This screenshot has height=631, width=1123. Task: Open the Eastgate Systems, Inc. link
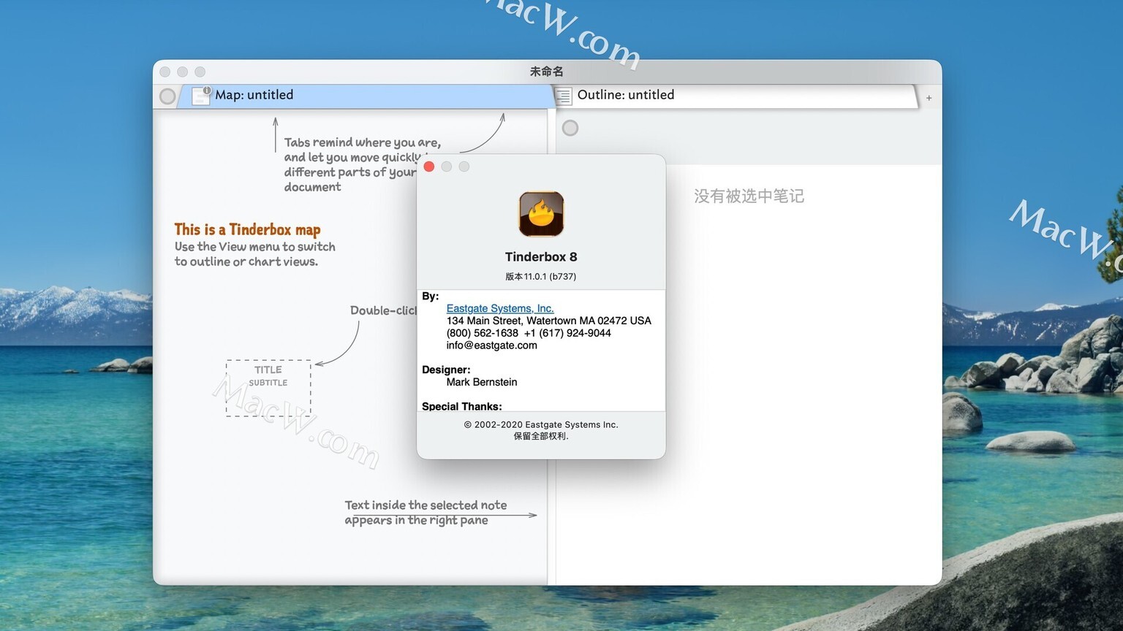500,308
